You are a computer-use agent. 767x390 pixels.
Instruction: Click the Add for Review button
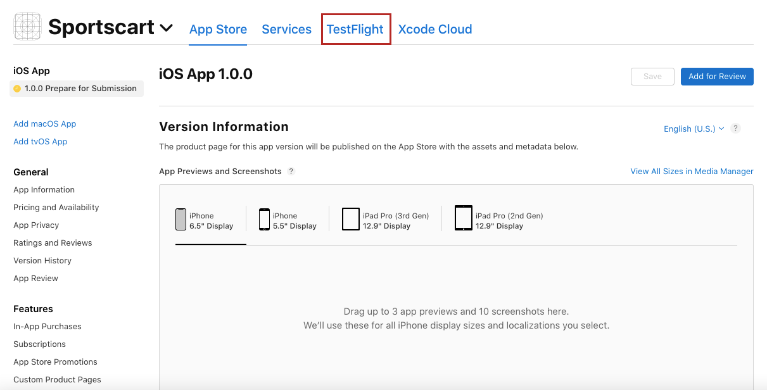pos(717,77)
